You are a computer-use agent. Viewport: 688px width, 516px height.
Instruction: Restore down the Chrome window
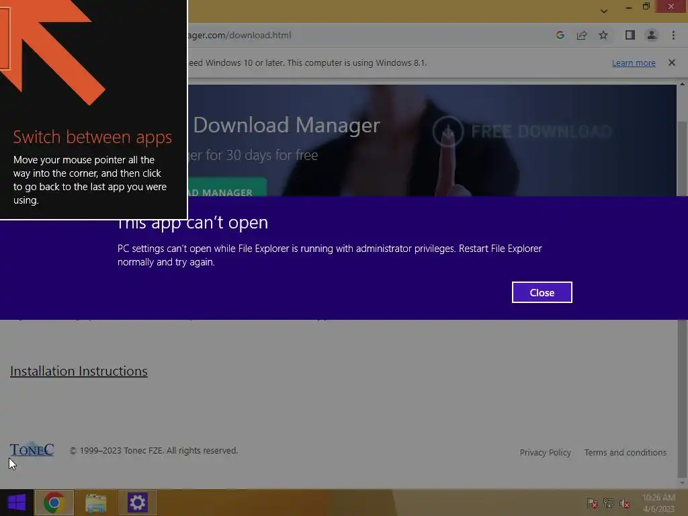[646, 7]
